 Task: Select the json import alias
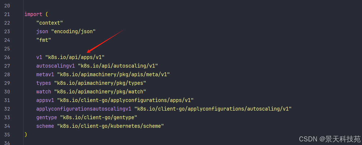tap(42, 31)
